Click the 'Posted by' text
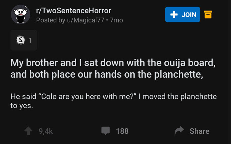Image resolution: width=231 pixels, height=144 pixels. (x=51, y=20)
